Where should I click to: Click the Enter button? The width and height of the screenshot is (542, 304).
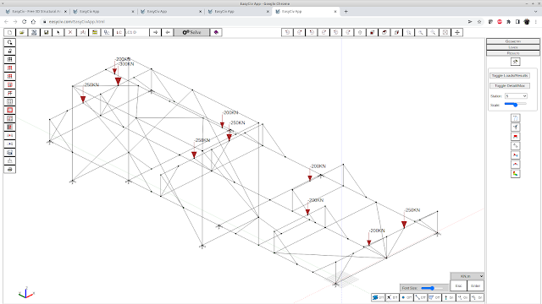point(475,285)
